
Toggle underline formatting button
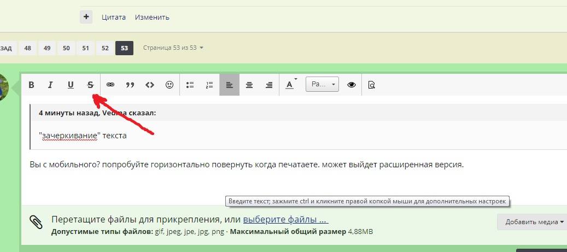pyautogui.click(x=71, y=85)
